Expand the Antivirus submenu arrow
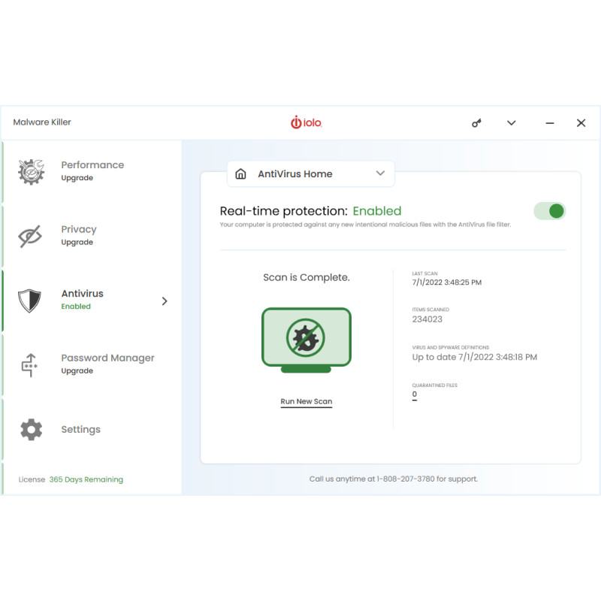Screen dimensions: 601x601 tap(165, 301)
